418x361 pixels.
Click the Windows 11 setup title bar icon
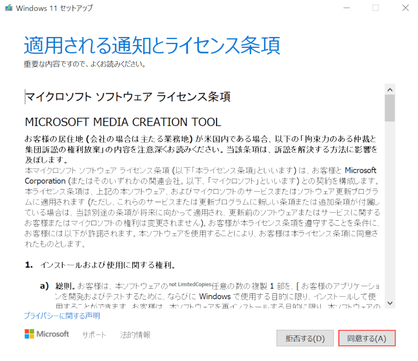click(x=9, y=8)
